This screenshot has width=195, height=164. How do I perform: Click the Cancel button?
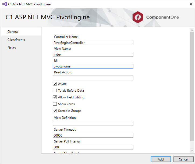point(183,159)
